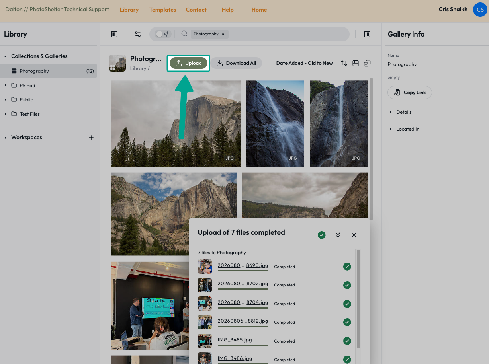Toggle the right info panel icon

367,34
